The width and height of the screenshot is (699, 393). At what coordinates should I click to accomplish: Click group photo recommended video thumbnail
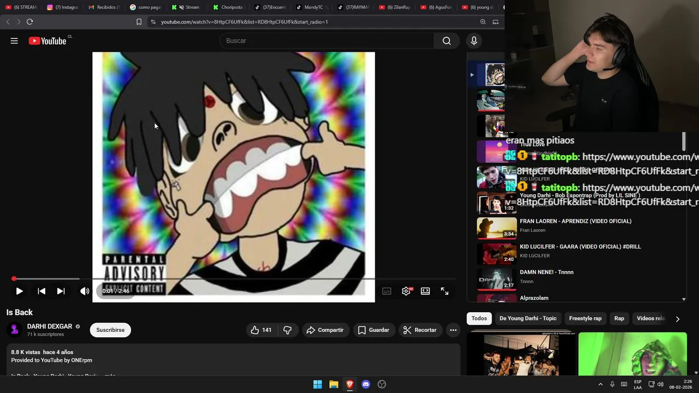pos(521,355)
